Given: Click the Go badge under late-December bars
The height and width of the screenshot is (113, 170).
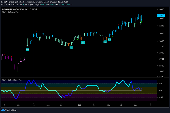Looking at the screenshot, I should point(71,48).
